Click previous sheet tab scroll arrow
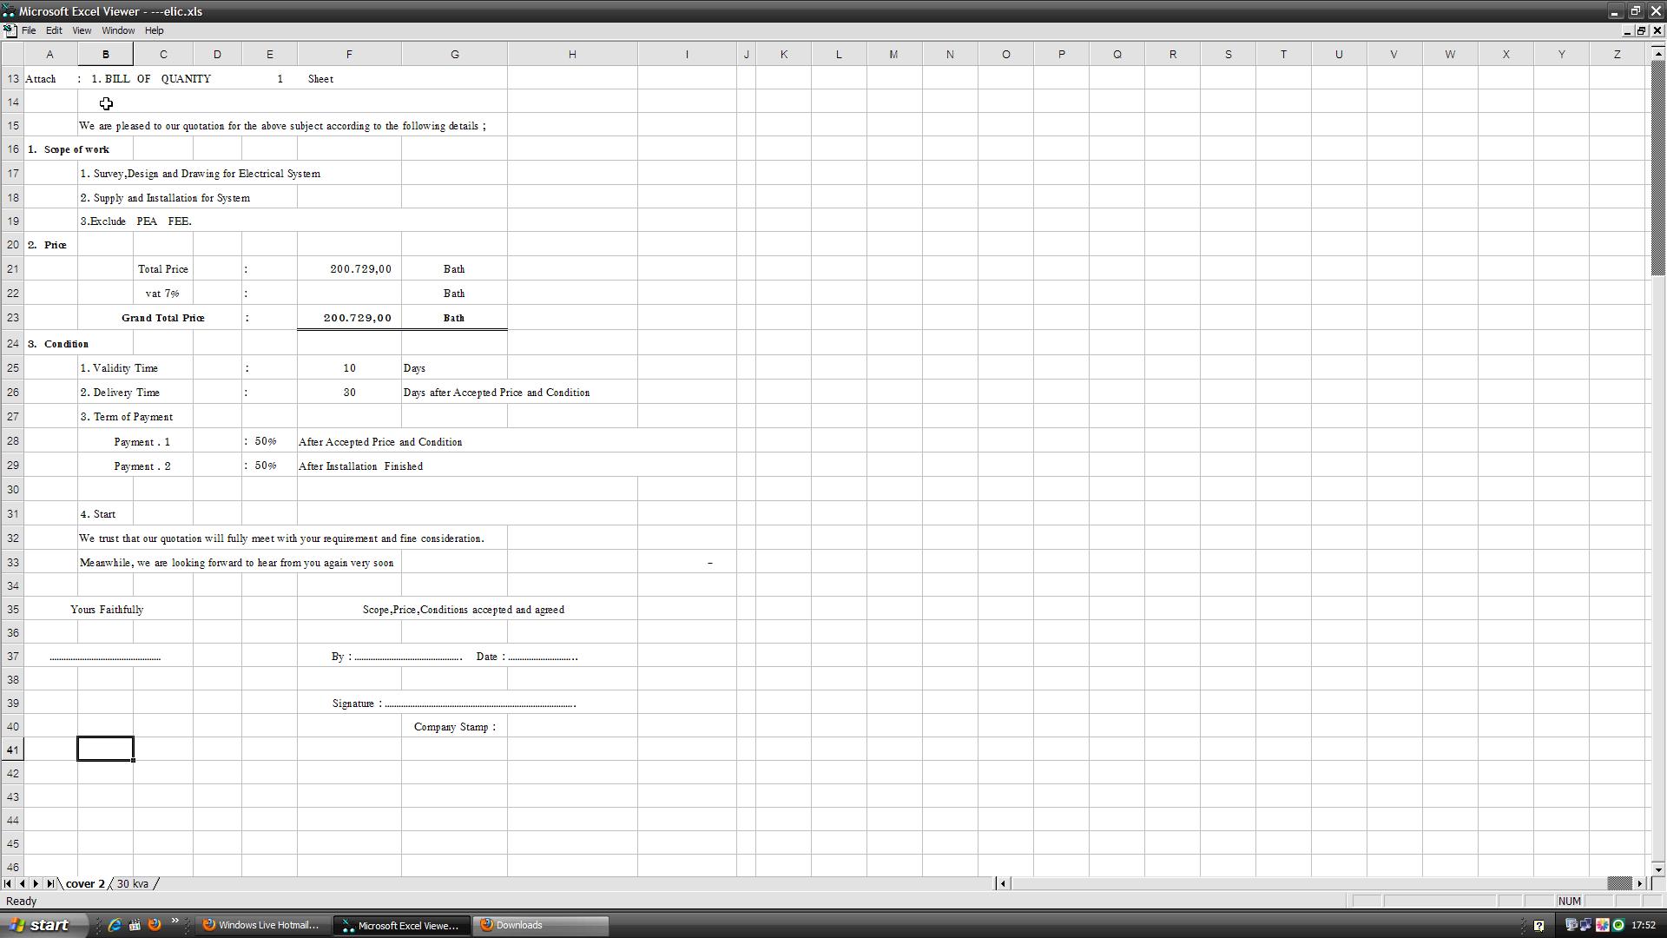The image size is (1667, 938). pyautogui.click(x=22, y=883)
